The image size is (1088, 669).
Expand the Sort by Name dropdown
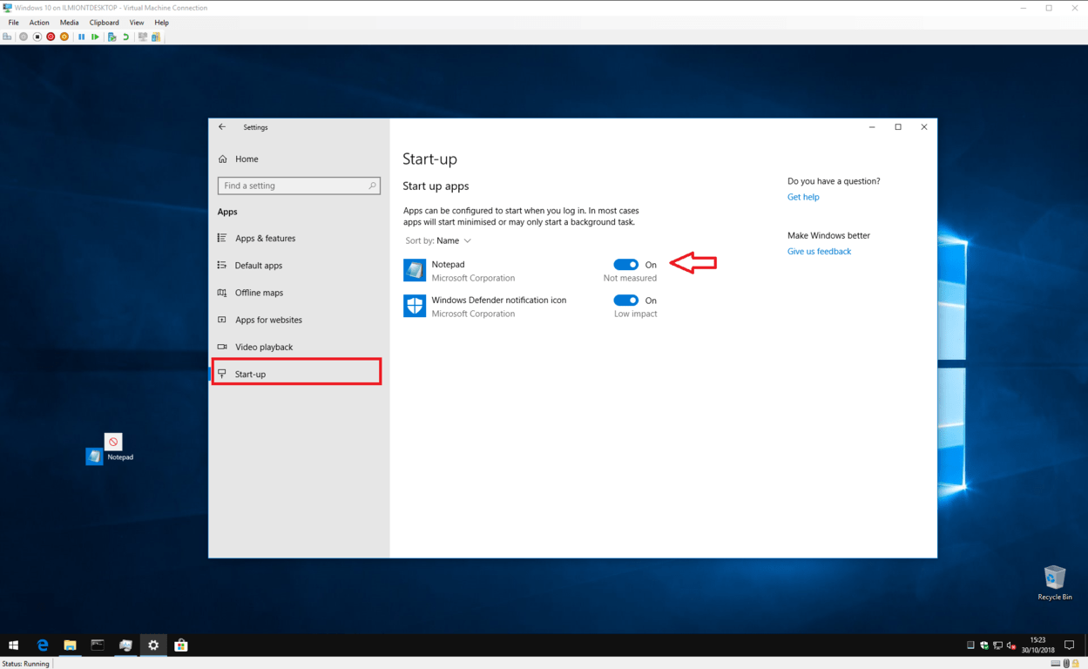pos(453,241)
